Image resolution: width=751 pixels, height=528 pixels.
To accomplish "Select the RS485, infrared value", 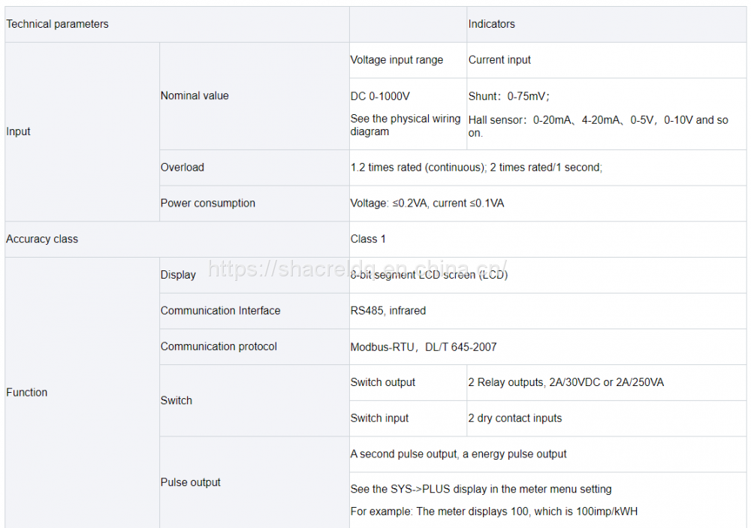I will pyautogui.click(x=388, y=310).
